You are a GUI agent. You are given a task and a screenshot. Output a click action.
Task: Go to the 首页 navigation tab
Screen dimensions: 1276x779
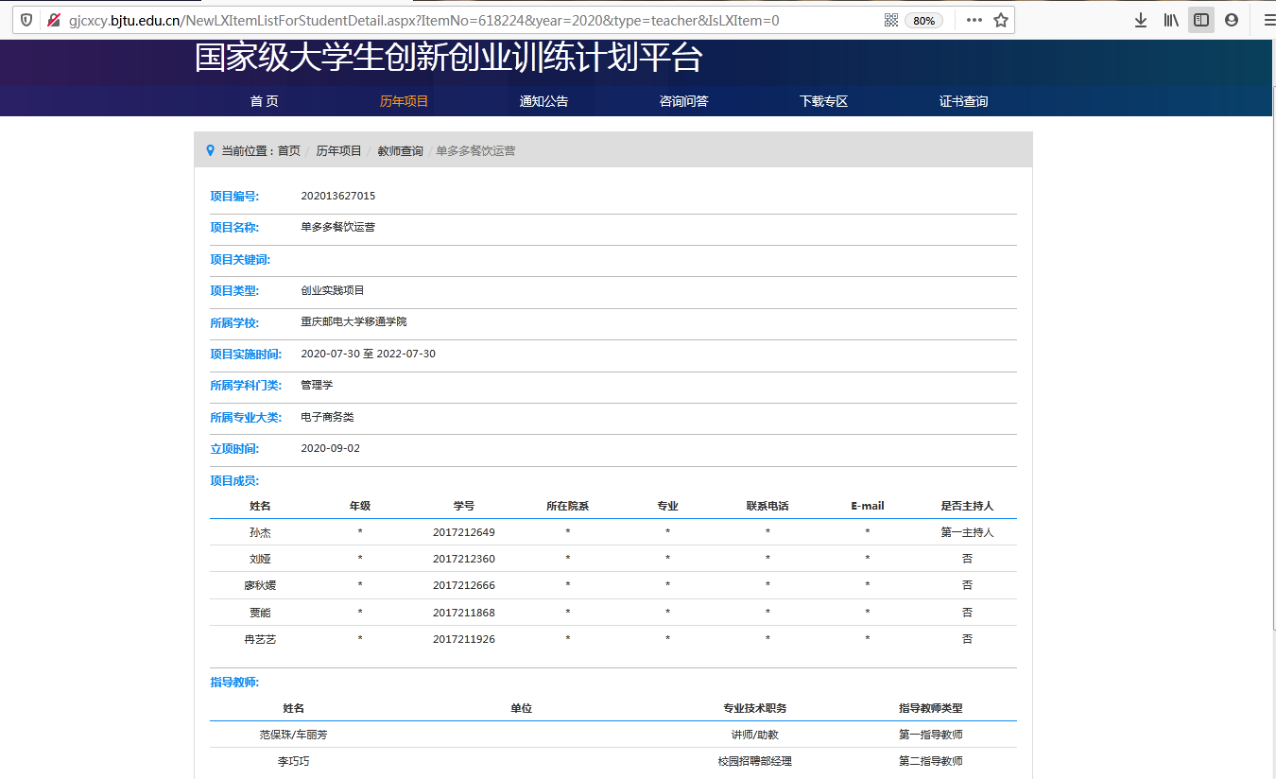point(264,101)
